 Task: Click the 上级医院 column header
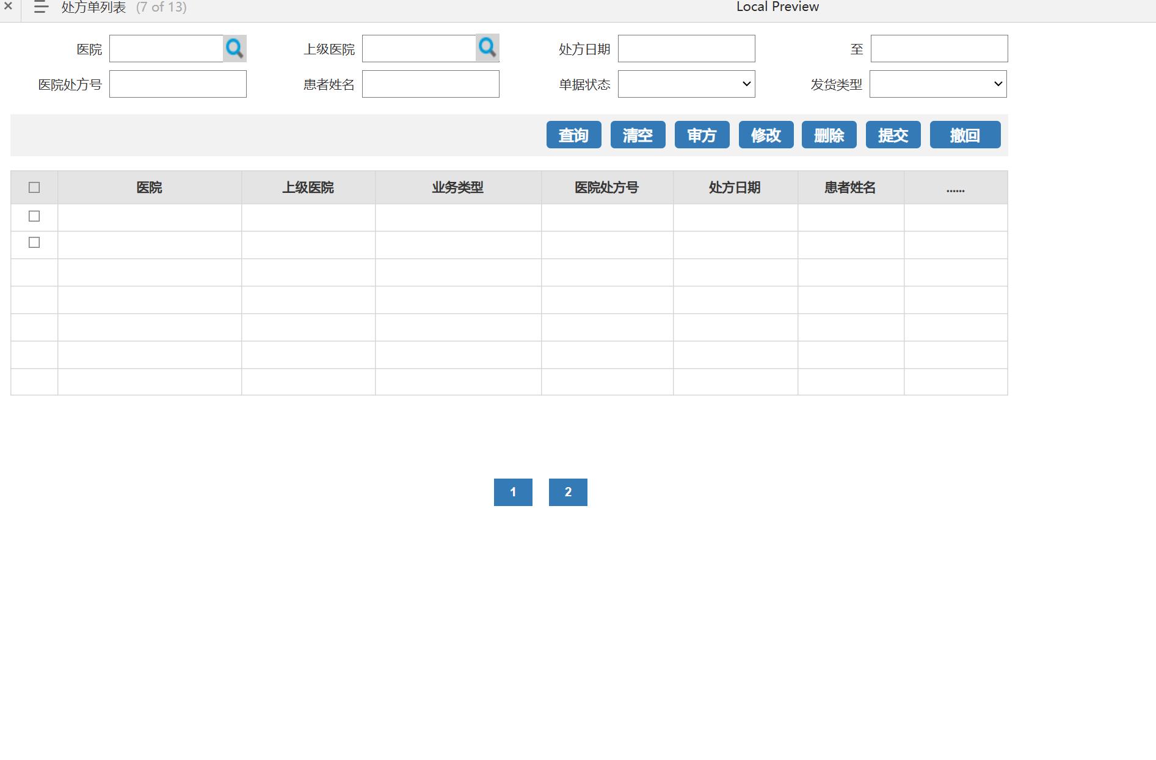(308, 187)
